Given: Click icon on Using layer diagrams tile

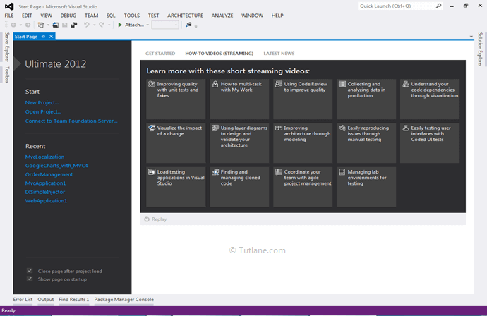Looking at the screenshot, I should pyautogui.click(x=215, y=128).
